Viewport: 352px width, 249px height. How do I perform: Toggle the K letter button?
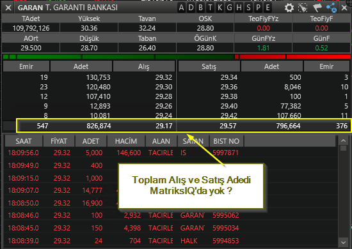[220, 8]
